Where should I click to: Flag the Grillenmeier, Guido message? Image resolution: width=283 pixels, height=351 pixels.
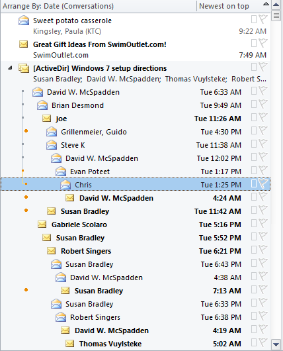tap(263, 130)
